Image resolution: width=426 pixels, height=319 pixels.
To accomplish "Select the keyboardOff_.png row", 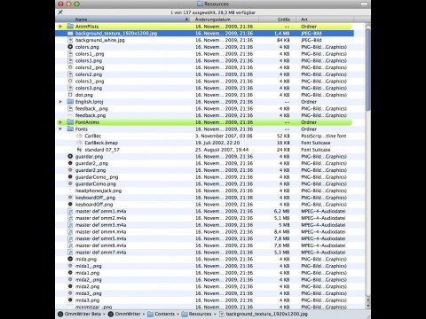I will pos(204,198).
